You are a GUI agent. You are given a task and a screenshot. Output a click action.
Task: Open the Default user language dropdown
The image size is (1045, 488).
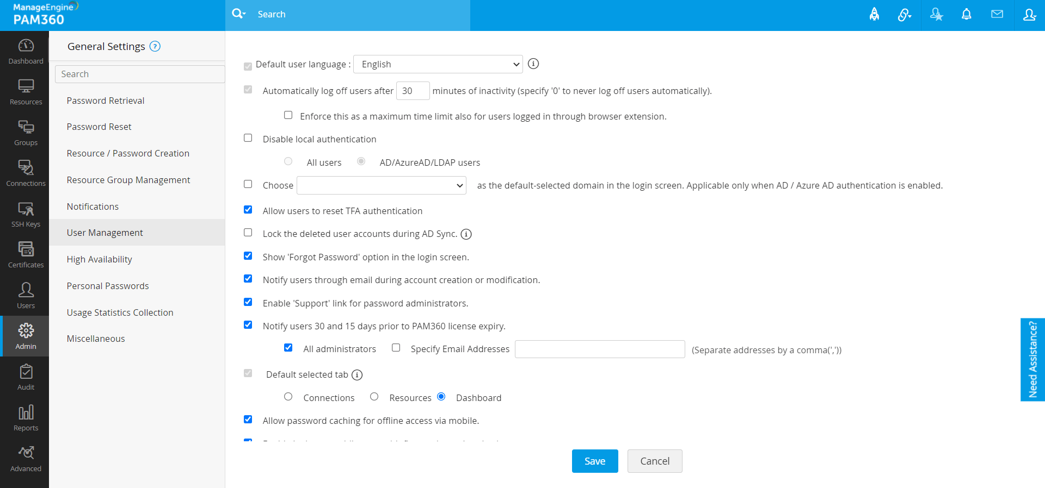(438, 64)
